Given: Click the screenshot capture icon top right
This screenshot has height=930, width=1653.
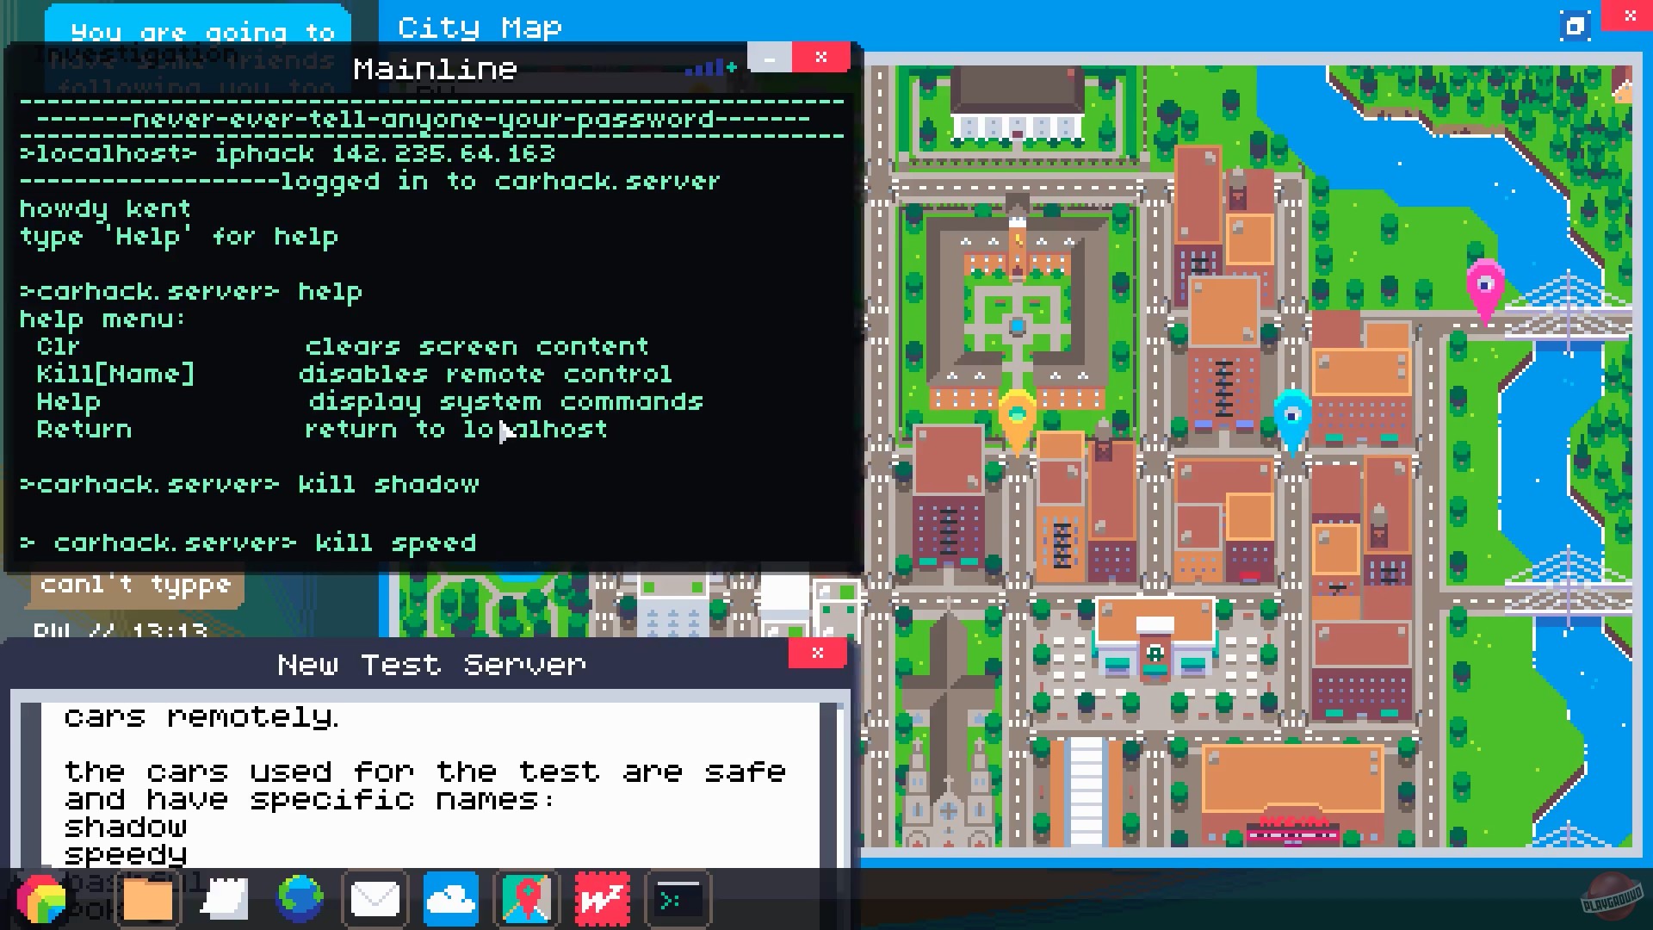Looking at the screenshot, I should click(x=1576, y=26).
